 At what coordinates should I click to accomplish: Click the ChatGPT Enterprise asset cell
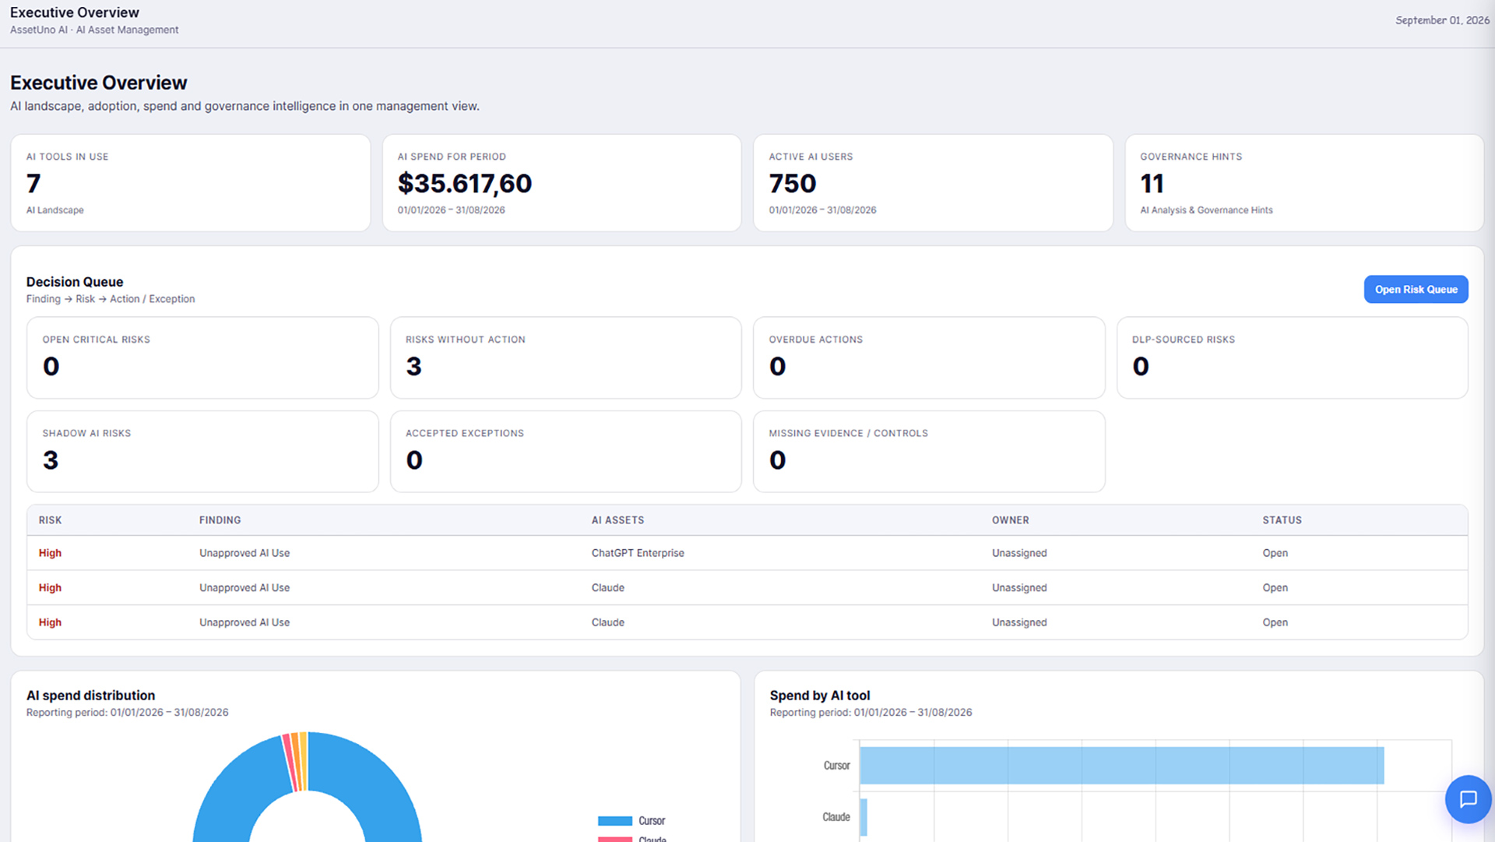pos(638,553)
